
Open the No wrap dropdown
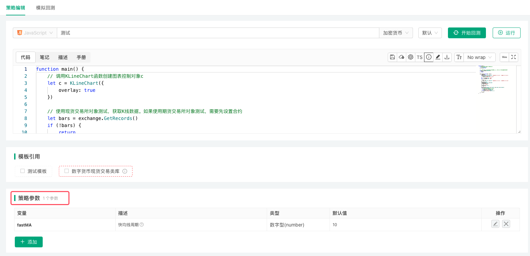(x=480, y=57)
